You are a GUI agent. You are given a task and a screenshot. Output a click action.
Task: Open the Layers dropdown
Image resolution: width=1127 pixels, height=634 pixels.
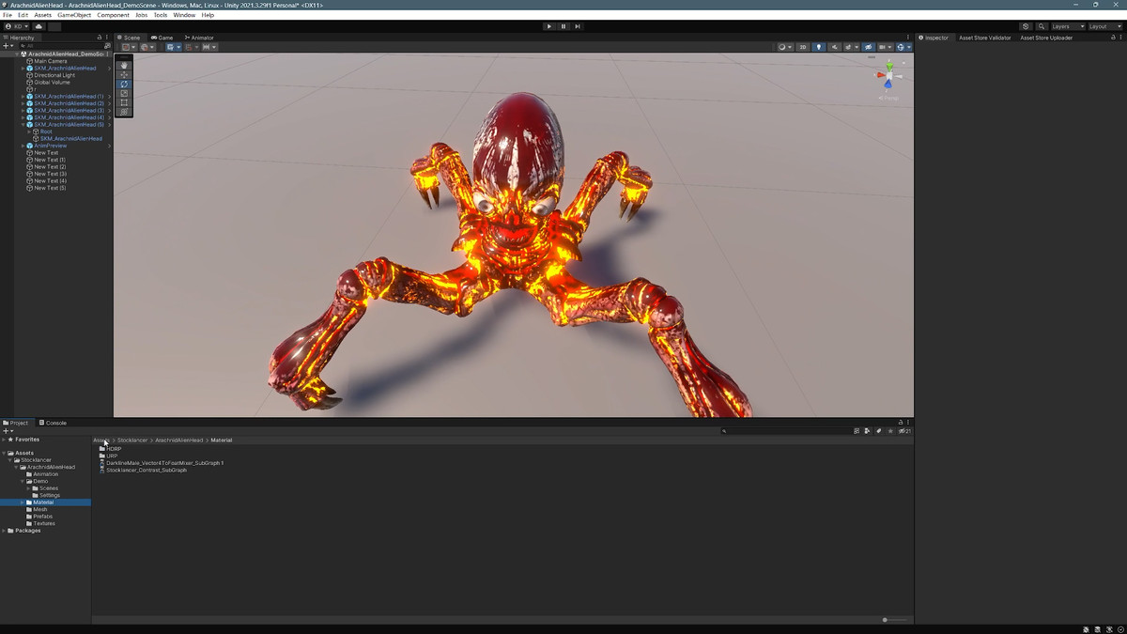click(x=1066, y=26)
